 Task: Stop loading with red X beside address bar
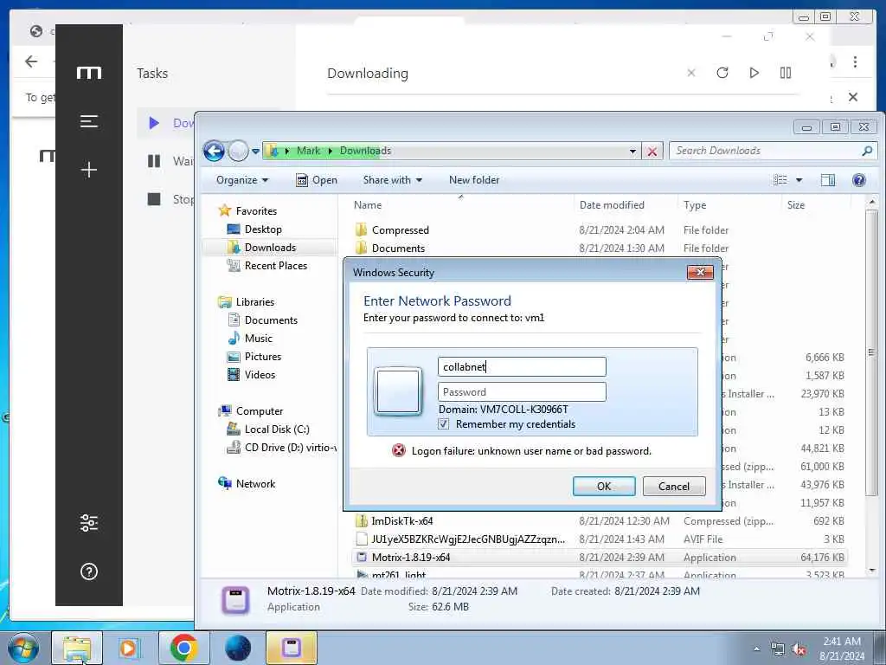[652, 152]
